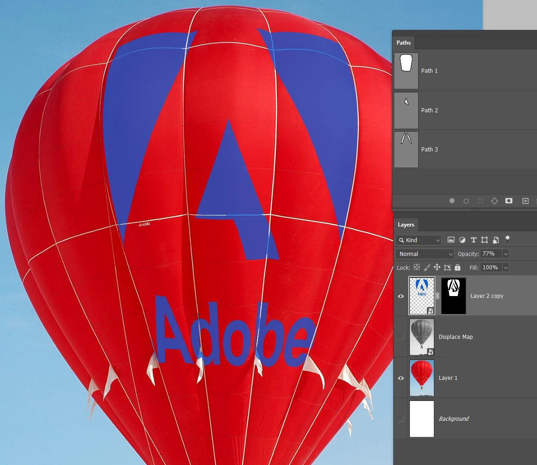
Task: Load path as a selection icon
Action: (480, 201)
